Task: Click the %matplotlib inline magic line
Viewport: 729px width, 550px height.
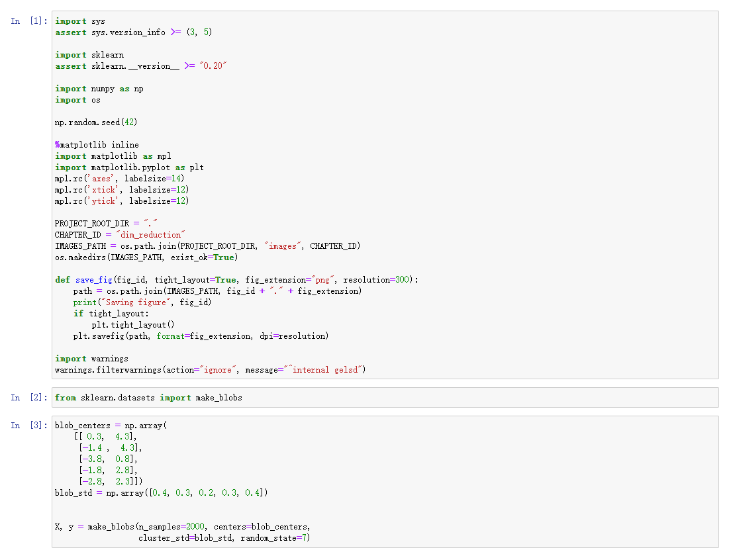Action: pyautogui.click(x=97, y=144)
